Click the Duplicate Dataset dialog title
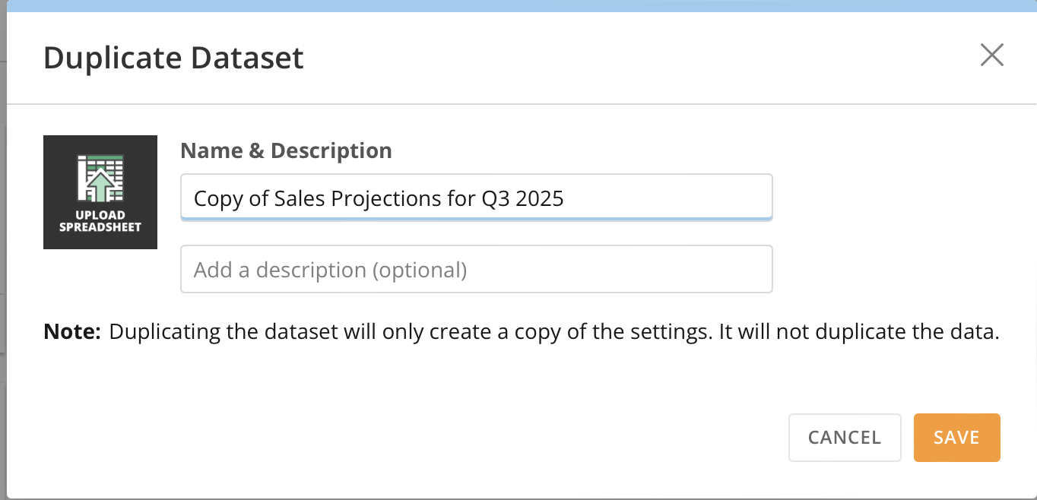The image size is (1037, 500). pyautogui.click(x=173, y=59)
